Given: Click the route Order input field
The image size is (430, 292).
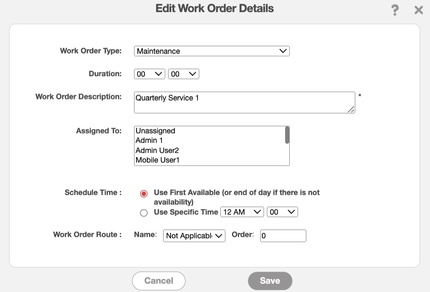Looking at the screenshot, I should [283, 236].
